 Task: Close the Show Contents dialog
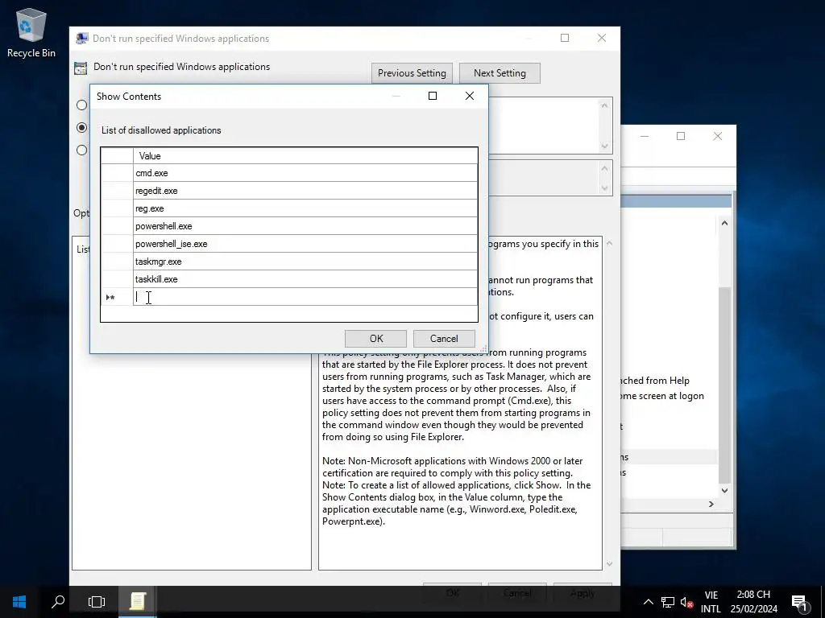470,96
